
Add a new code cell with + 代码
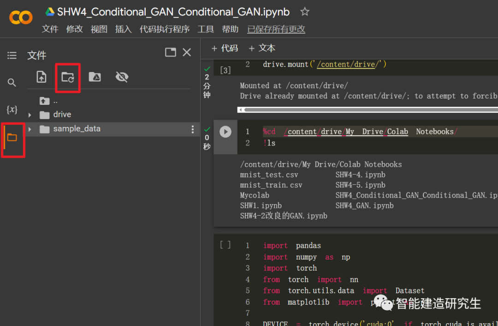225,48
